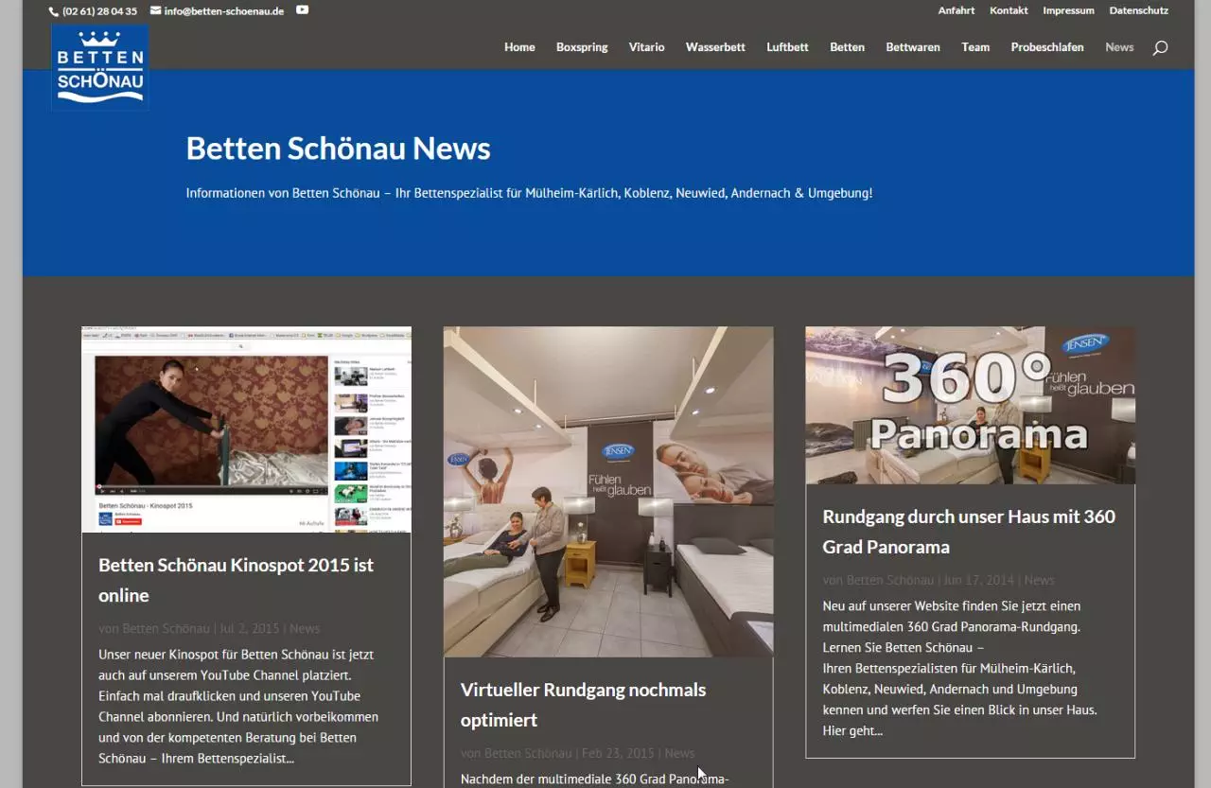Open the Wasserbett menu item
The height and width of the screenshot is (788, 1211).
[x=715, y=47]
